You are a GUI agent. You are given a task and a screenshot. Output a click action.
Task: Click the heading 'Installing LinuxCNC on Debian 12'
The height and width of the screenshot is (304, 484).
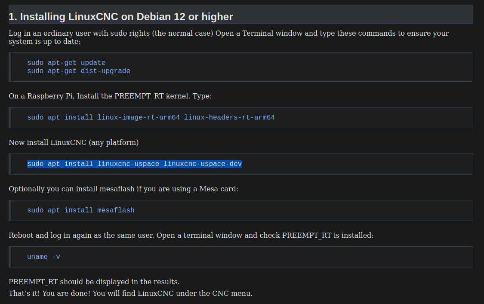121,17
